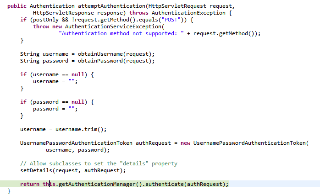Click 'String' type on the password declaration line
Viewport: 320px width, 195px height.
tap(30, 61)
